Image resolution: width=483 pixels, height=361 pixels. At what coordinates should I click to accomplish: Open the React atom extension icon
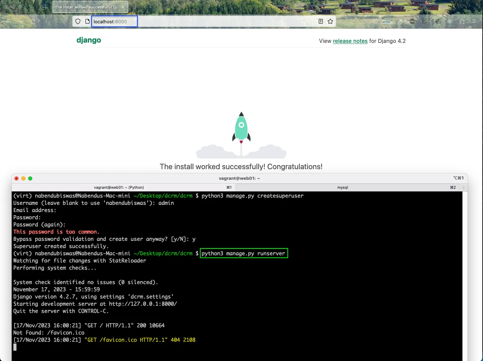pyautogui.click(x=449, y=21)
